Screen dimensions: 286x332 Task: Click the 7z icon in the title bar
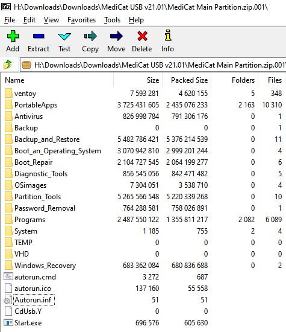coord(5,7)
